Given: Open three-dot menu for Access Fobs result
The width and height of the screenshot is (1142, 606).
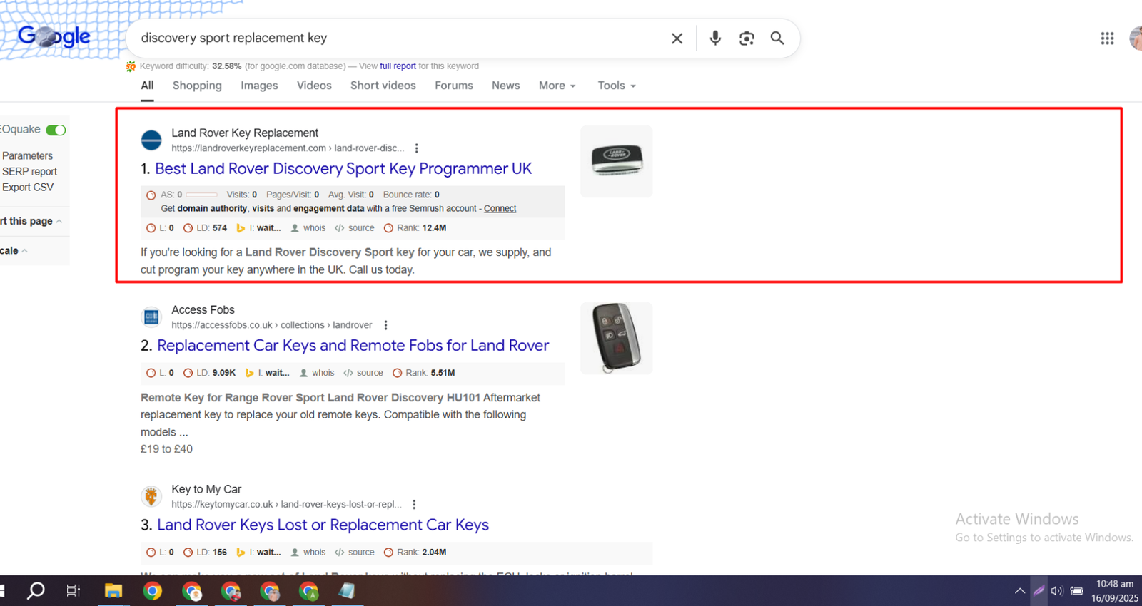Looking at the screenshot, I should tap(386, 325).
